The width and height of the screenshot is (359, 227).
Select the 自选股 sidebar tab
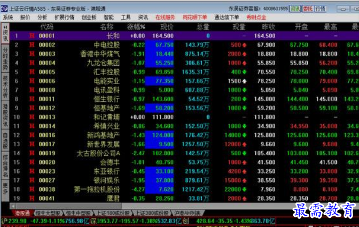pos(5,141)
